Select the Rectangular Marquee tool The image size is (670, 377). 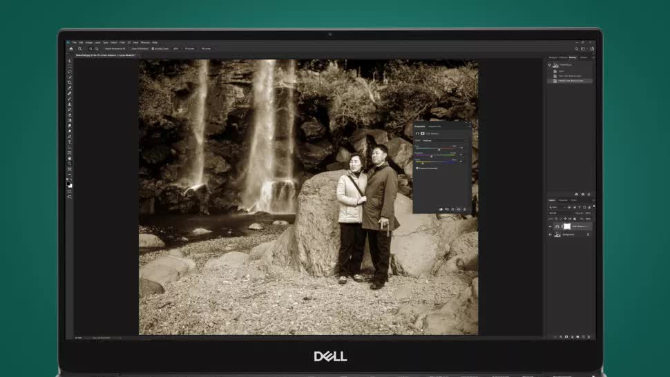pos(70,66)
